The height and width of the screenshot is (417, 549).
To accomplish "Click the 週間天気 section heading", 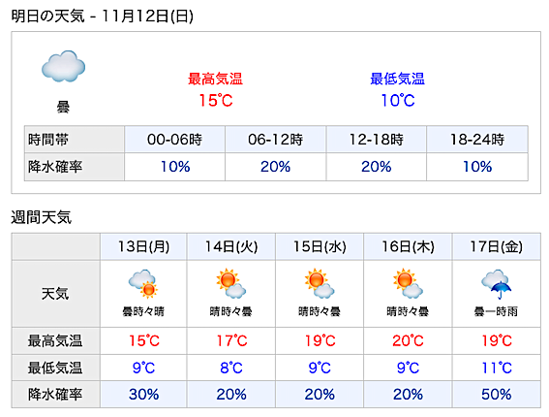I will coord(42,217).
